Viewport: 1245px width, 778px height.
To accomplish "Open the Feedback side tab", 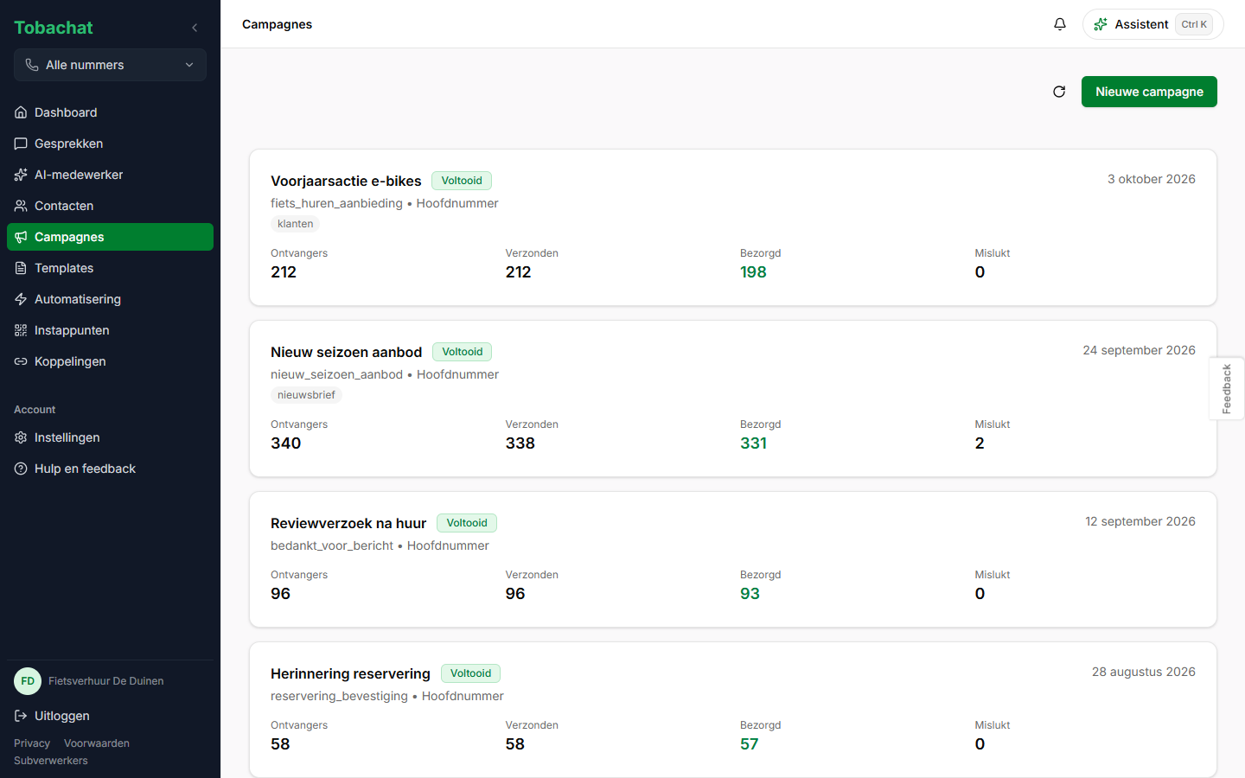I will click(x=1226, y=389).
